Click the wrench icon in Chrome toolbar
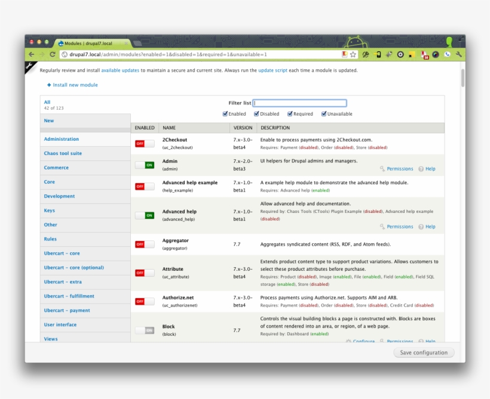 [x=459, y=54]
